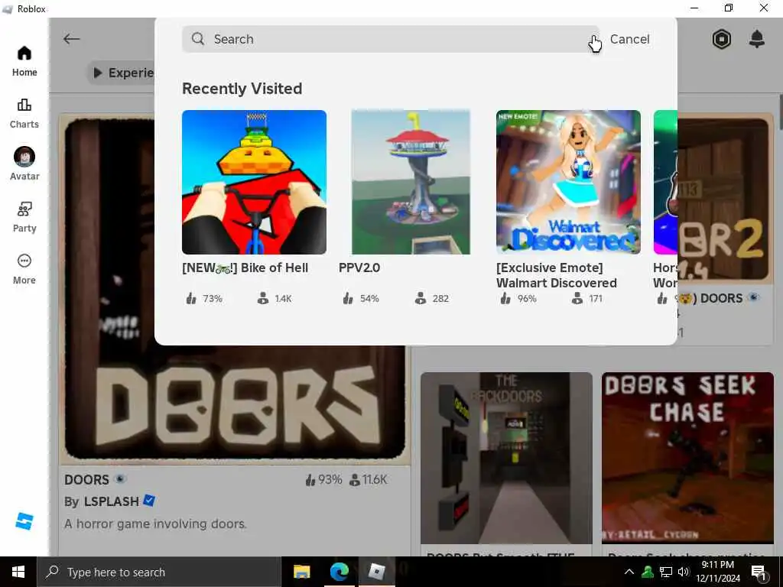Open the PPV2.0 game thumbnail
Viewport: 783px width, 587px height.
click(x=411, y=182)
